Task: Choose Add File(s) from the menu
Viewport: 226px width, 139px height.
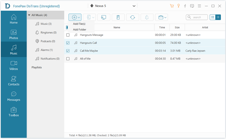Action: pos(79,24)
